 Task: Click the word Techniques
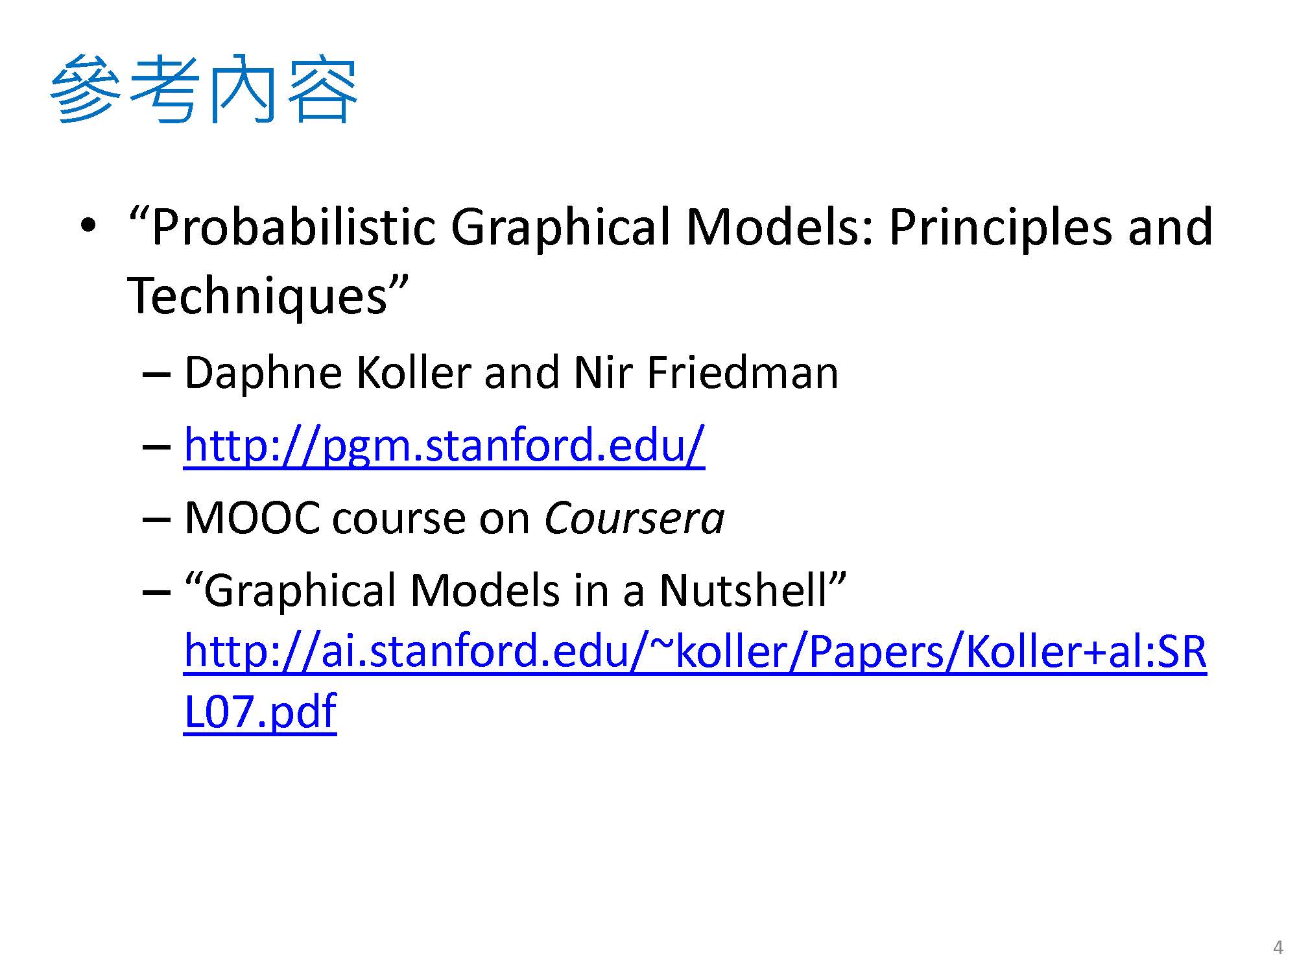[x=257, y=296]
